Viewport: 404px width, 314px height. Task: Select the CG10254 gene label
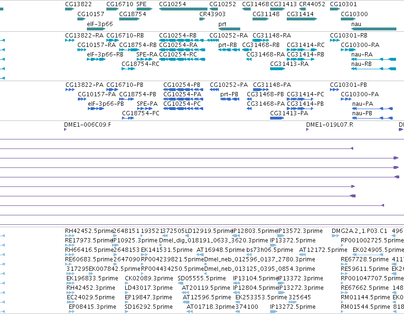coord(172,4)
